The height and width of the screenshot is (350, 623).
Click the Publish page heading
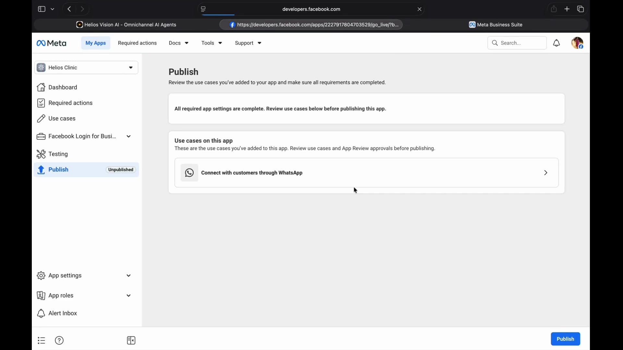tap(184, 72)
